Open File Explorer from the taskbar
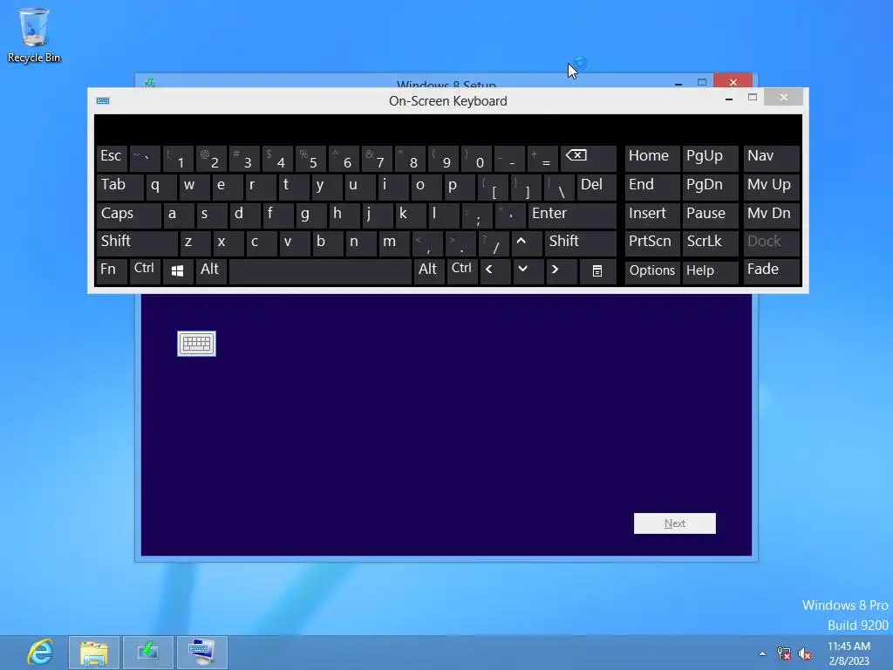The width and height of the screenshot is (893, 670). (94, 653)
